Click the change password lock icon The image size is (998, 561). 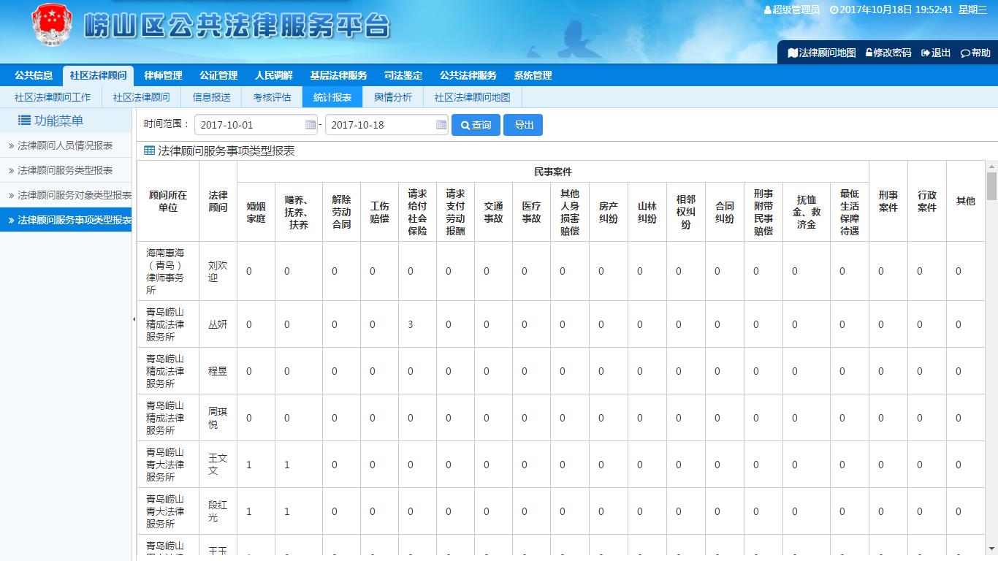pyautogui.click(x=869, y=53)
